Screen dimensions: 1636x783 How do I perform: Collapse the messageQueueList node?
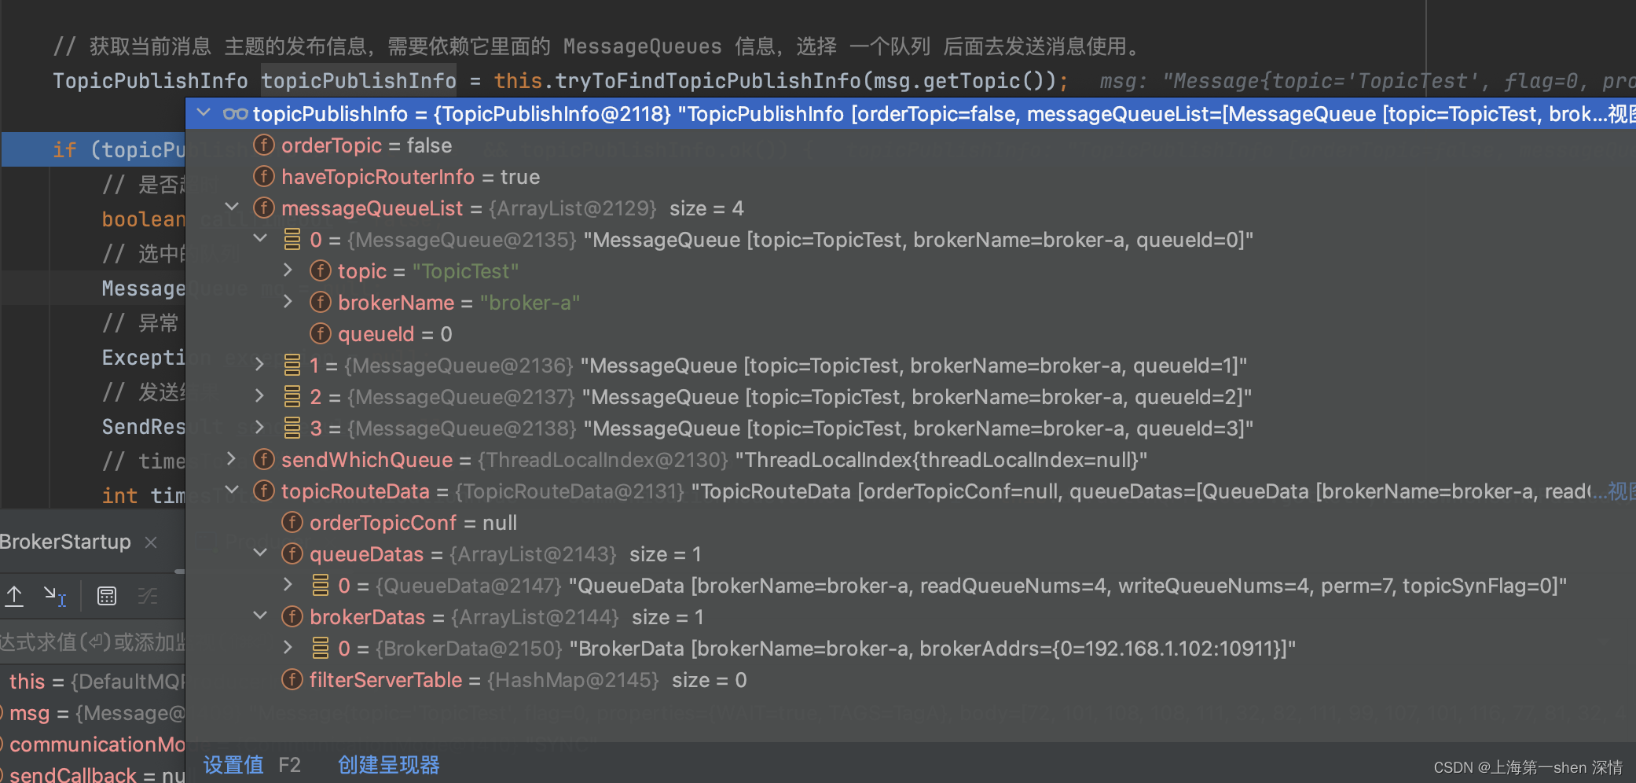(232, 208)
